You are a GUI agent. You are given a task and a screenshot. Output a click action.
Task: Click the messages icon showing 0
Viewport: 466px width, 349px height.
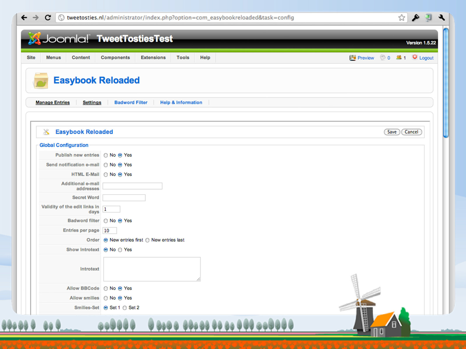pos(383,58)
